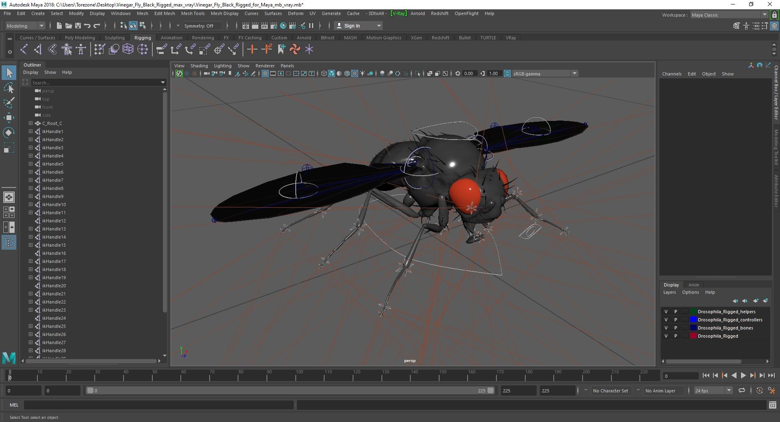Click the create new layer icon
780x422 pixels.
click(x=756, y=301)
